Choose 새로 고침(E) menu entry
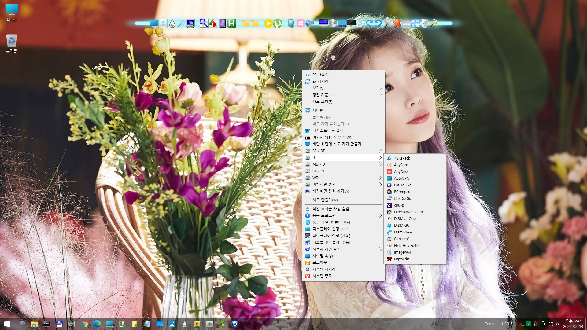 click(343, 101)
